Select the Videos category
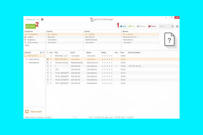This screenshot has width=203, height=135. pyautogui.click(x=34, y=37)
